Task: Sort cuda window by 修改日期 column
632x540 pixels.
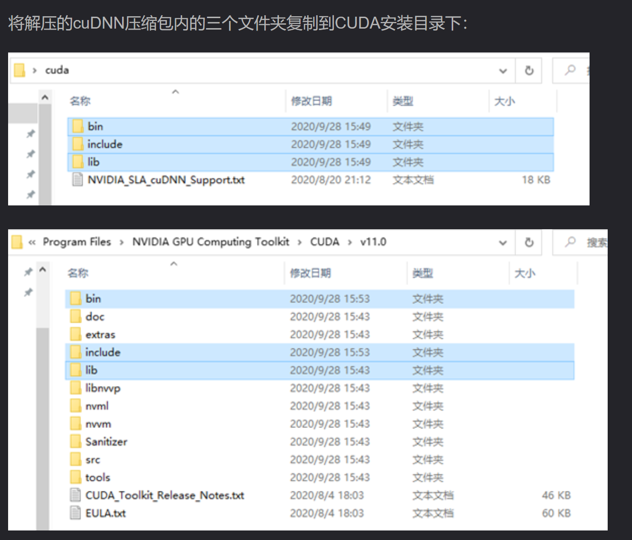Action: [311, 101]
